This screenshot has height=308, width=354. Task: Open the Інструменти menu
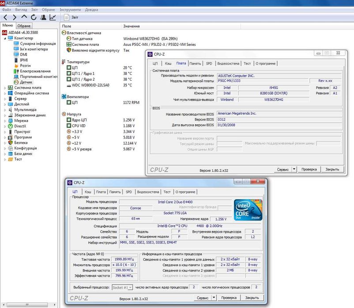[x=70, y=10]
